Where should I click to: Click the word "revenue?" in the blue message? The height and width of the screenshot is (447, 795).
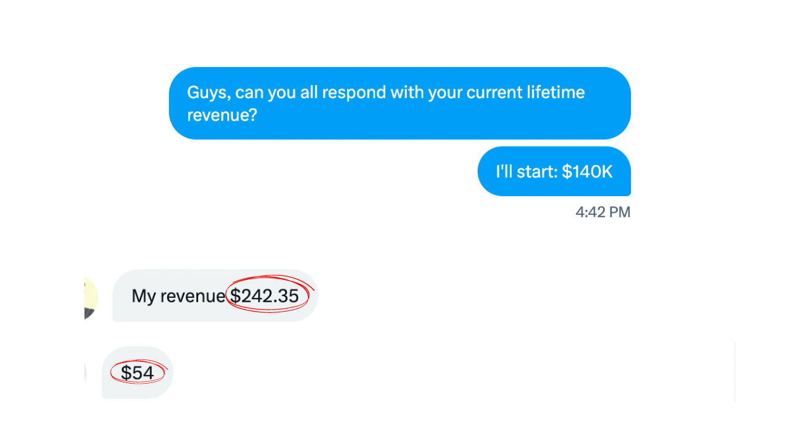(222, 115)
